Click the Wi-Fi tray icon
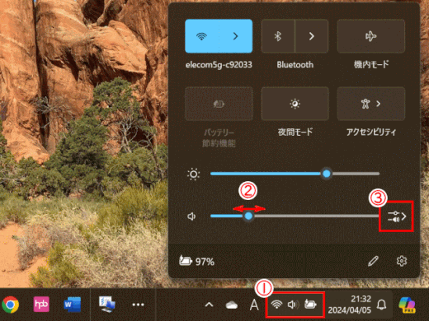429x321 pixels. (x=276, y=305)
